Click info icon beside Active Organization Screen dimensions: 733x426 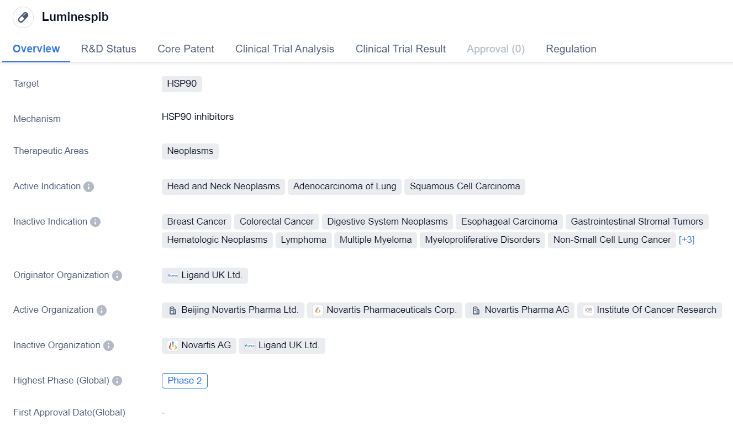coord(102,310)
